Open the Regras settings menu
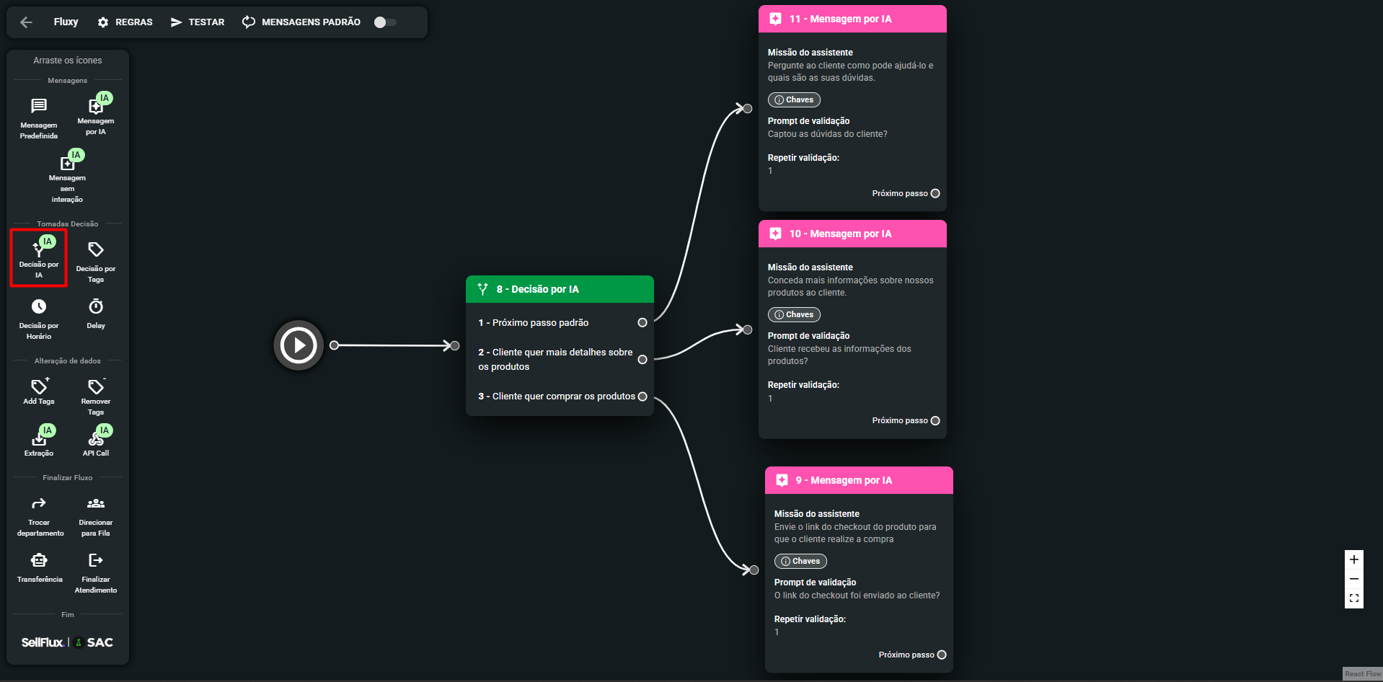The width and height of the screenshot is (1383, 682). click(125, 22)
